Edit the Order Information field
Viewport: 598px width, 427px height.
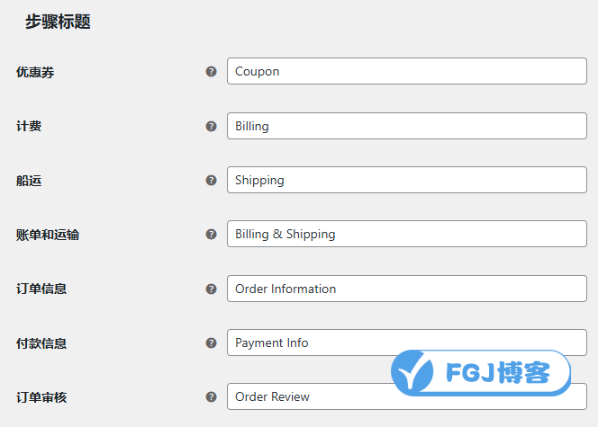[x=406, y=289]
